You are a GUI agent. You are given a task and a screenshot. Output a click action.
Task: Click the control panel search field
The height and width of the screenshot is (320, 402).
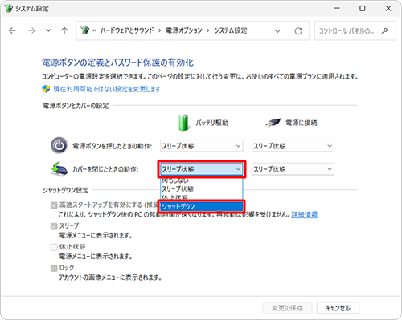[x=355, y=30]
